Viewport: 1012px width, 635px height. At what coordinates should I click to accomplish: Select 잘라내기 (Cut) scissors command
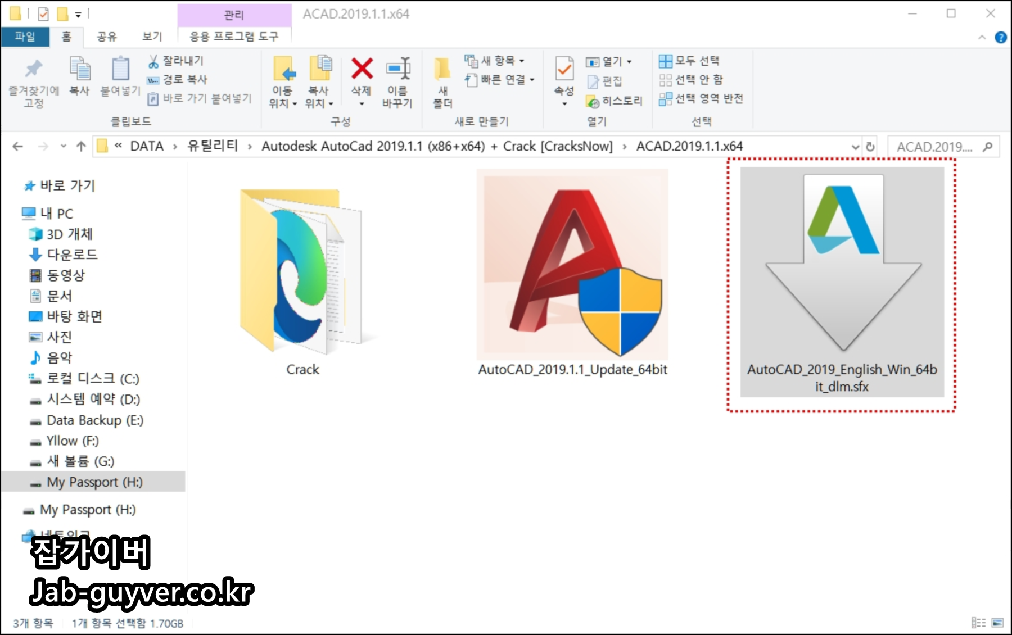(x=176, y=61)
